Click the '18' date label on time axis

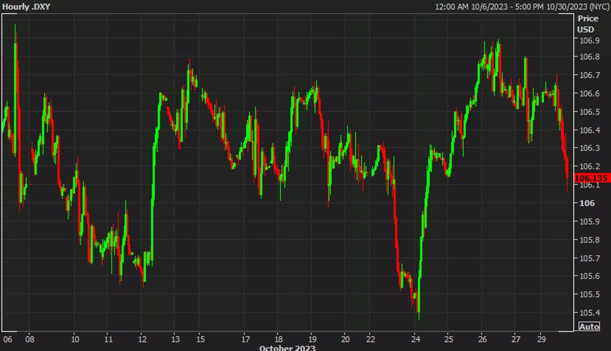tap(278, 339)
